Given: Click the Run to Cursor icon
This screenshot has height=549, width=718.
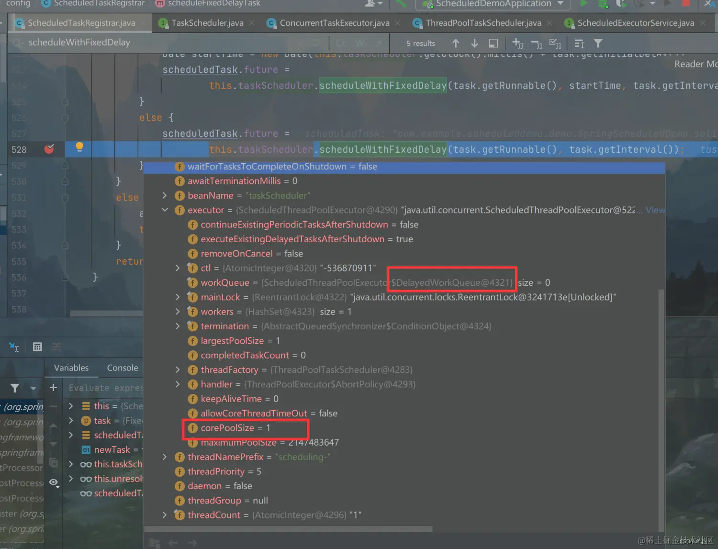Looking at the screenshot, I should pyautogui.click(x=14, y=347).
